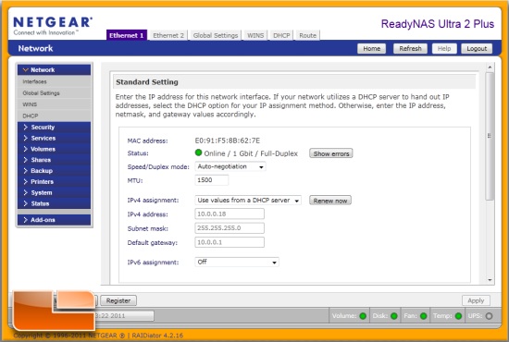Expand the Add-ons section
This screenshot has height=342, width=509.
(x=55, y=220)
